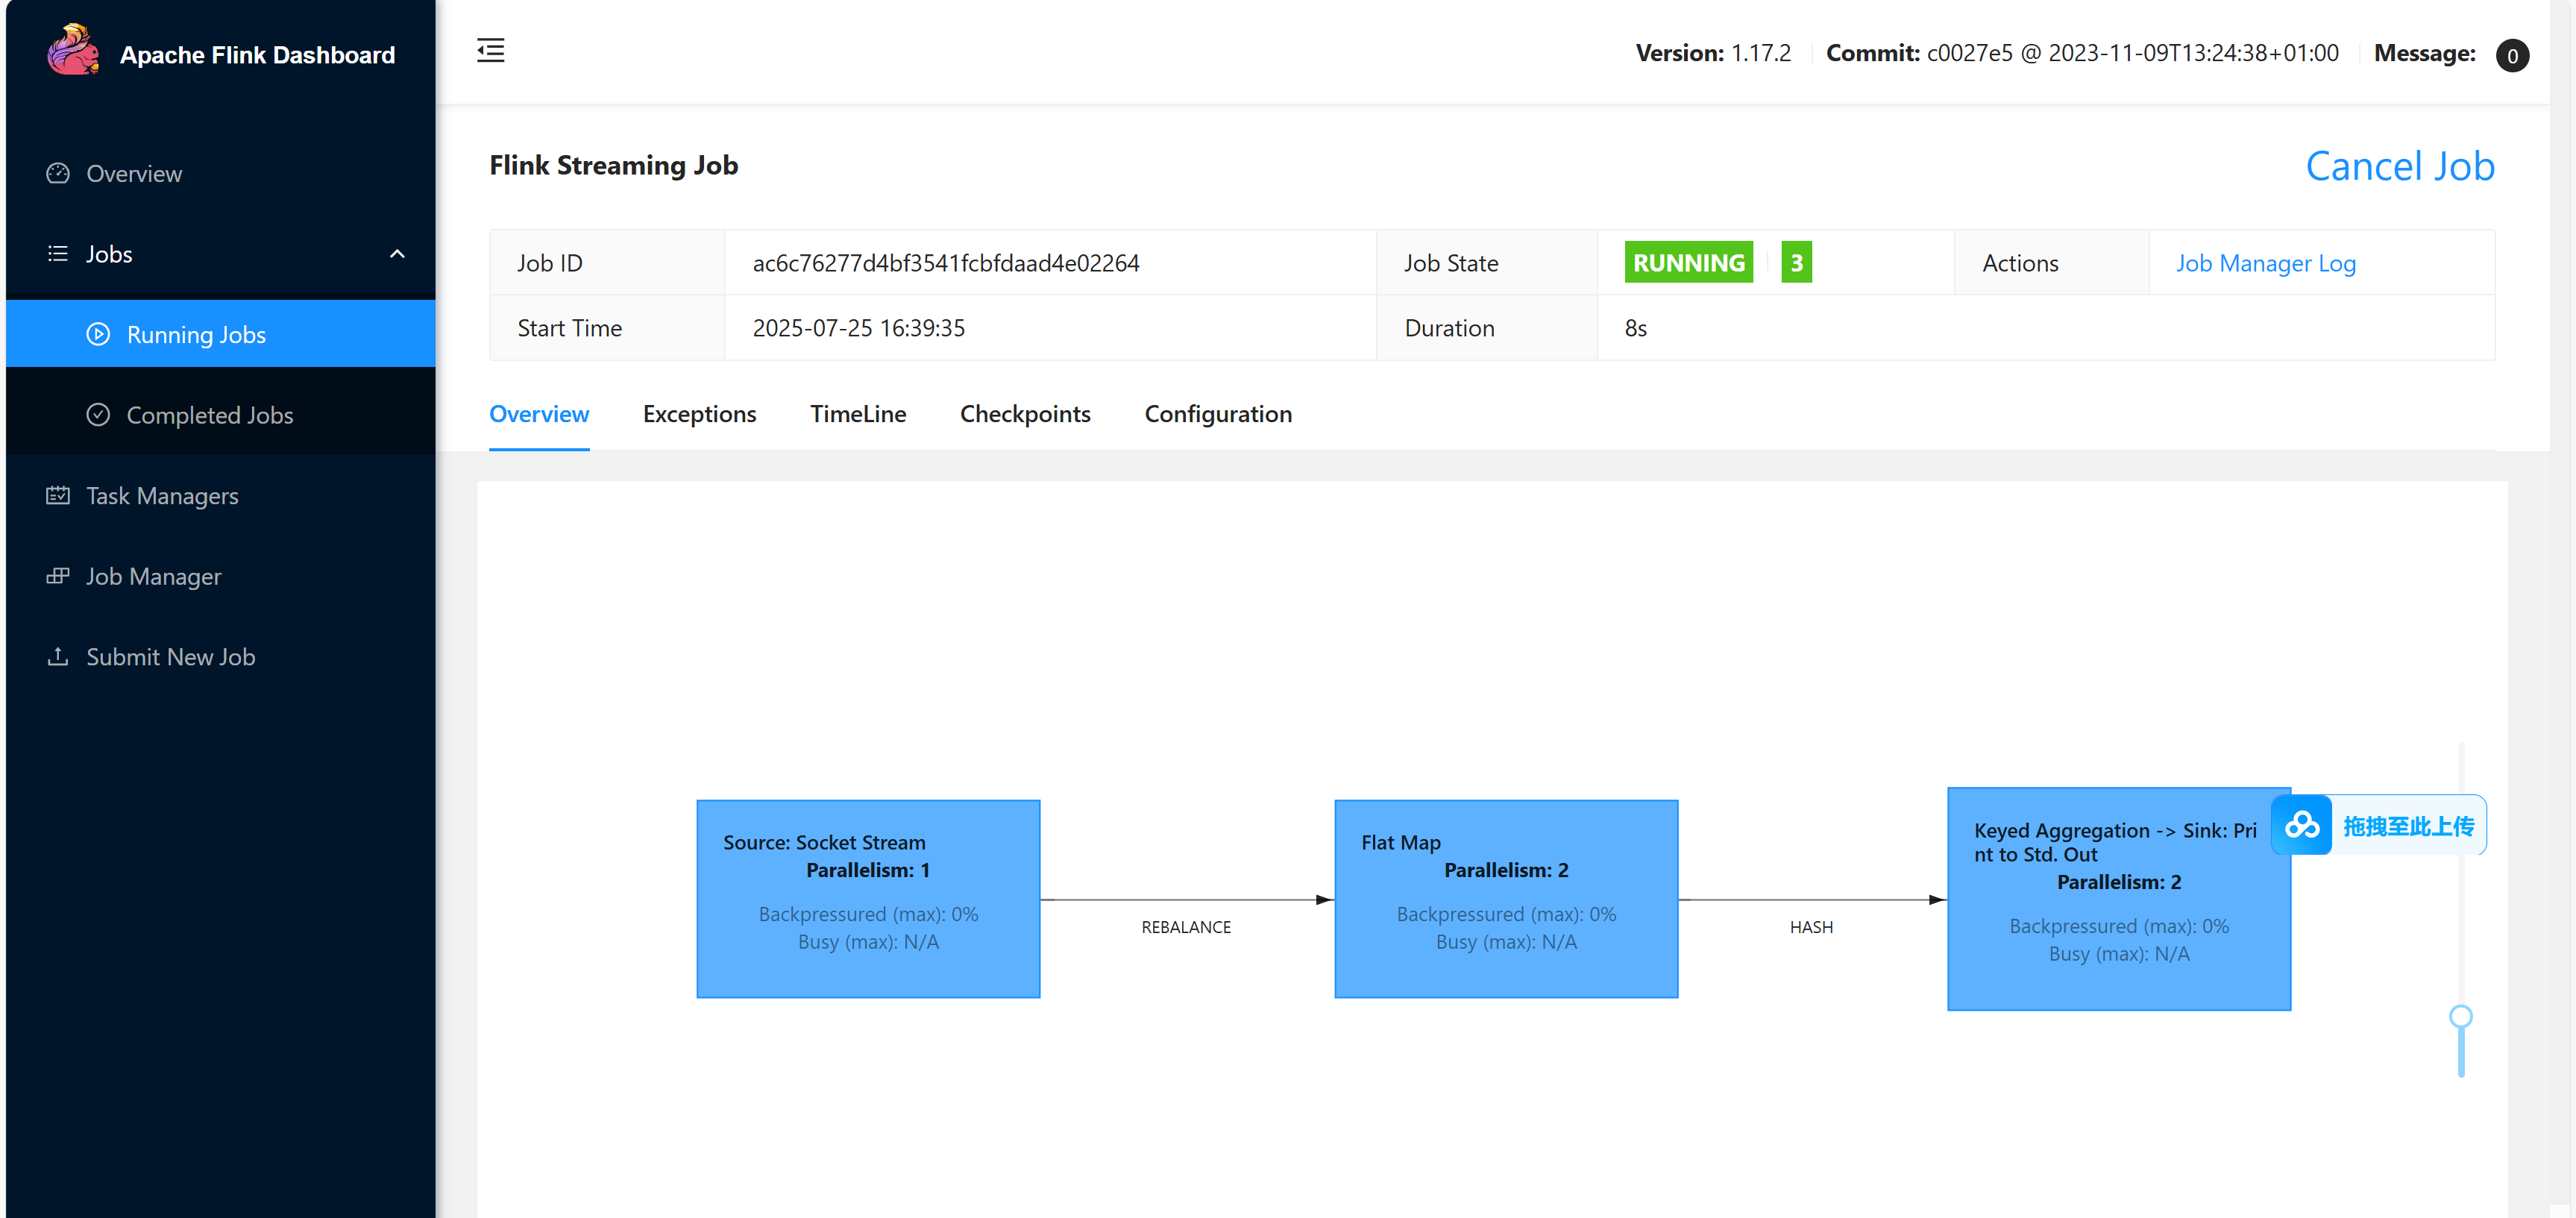Open the Job Manager Log link
The height and width of the screenshot is (1218, 2576).
coord(2265,263)
